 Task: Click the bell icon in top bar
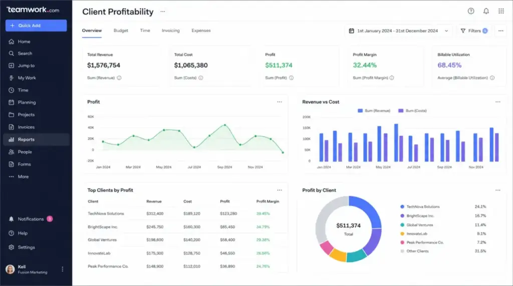486,11
